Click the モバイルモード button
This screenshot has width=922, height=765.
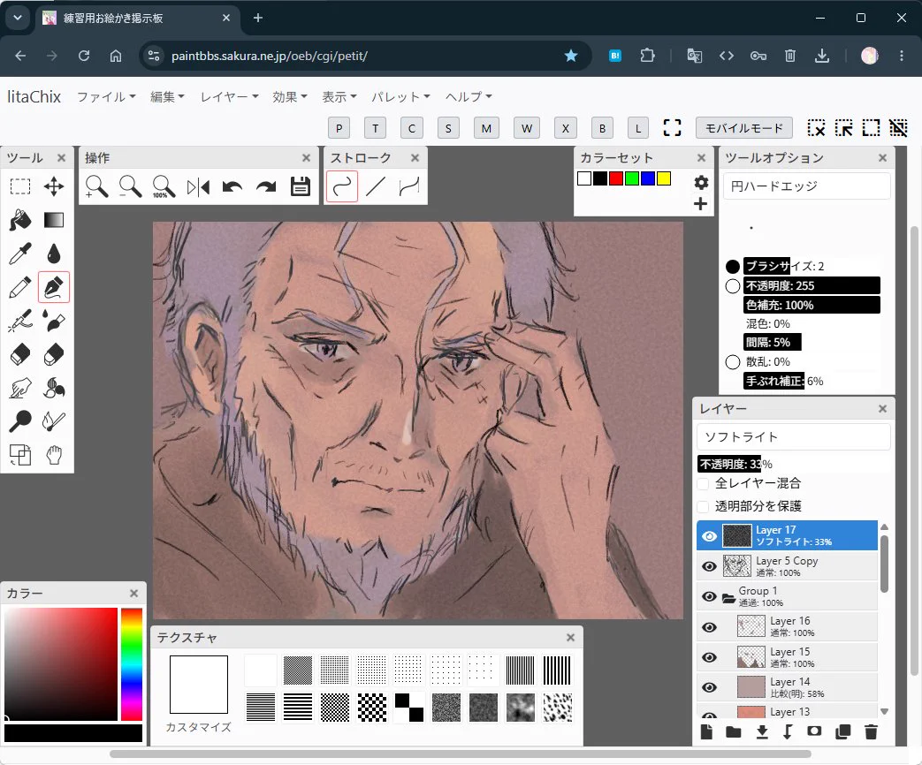(743, 127)
